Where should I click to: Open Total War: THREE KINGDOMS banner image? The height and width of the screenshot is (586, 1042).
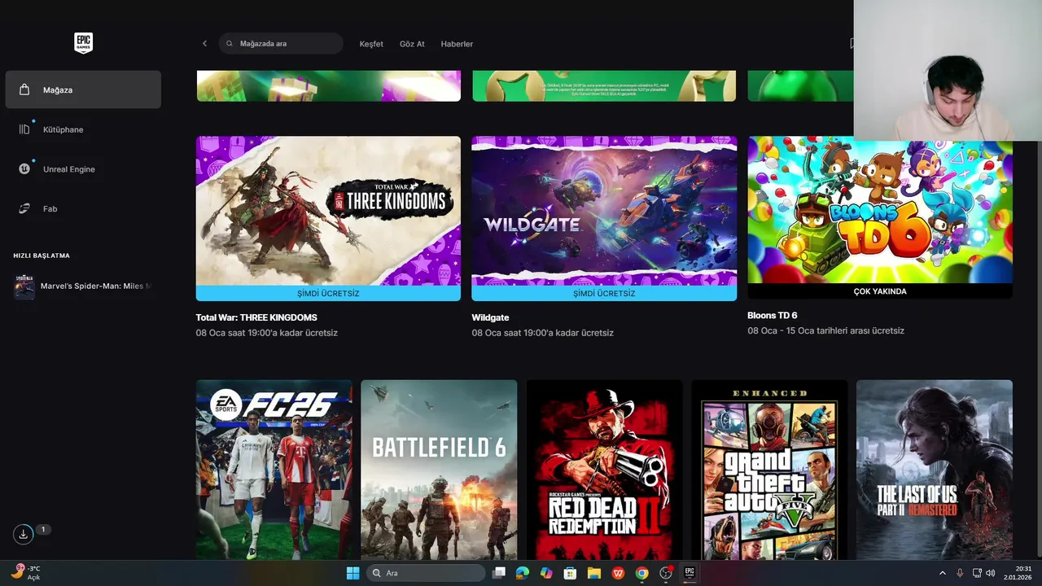328,211
